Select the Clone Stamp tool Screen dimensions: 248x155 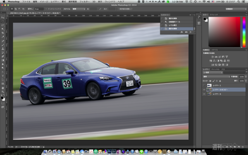point(3,49)
